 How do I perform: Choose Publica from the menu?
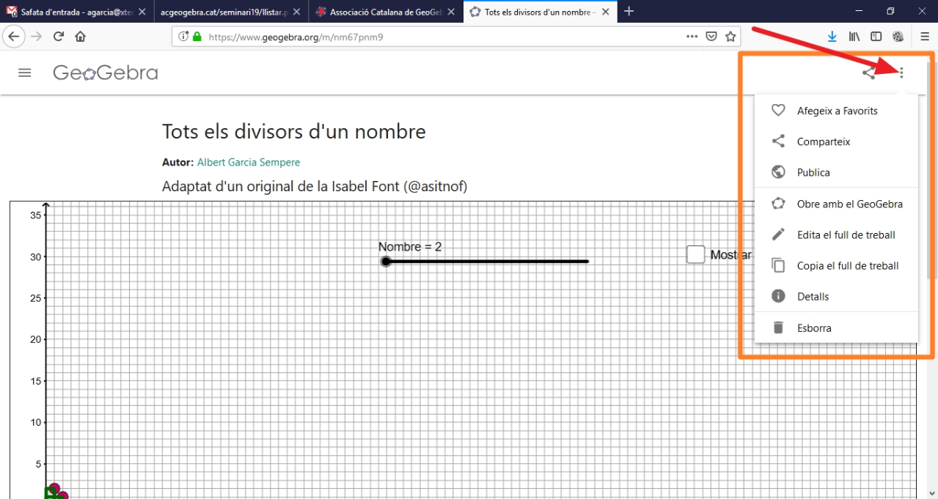836,172
